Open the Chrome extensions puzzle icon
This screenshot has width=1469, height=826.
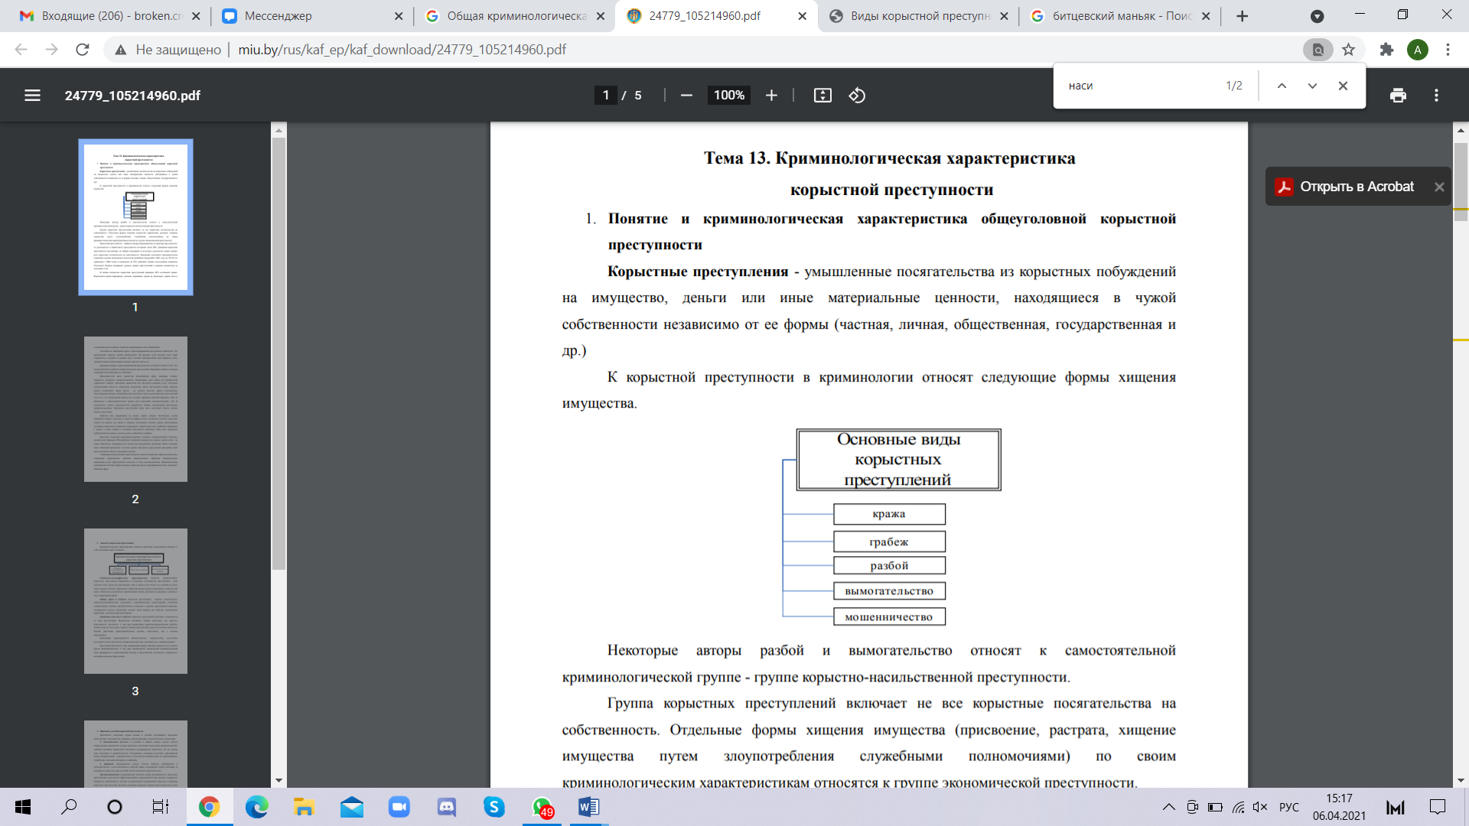click(x=1386, y=50)
